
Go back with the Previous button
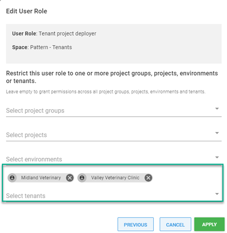click(x=135, y=225)
